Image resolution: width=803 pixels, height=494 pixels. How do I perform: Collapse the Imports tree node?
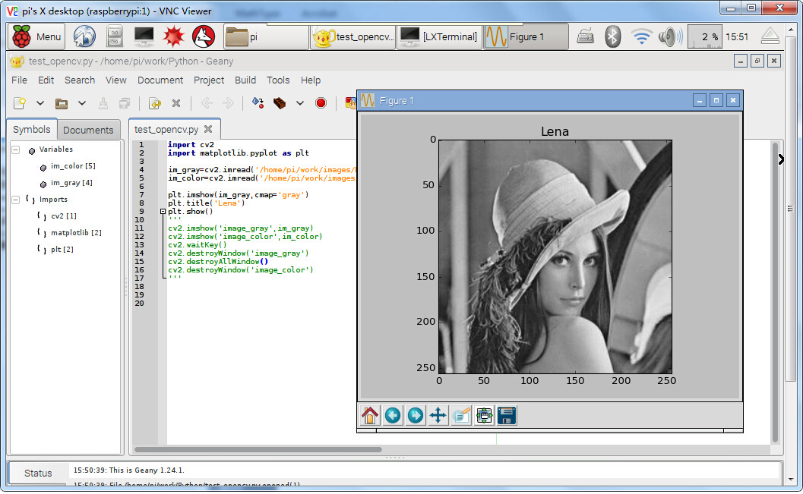(16, 200)
